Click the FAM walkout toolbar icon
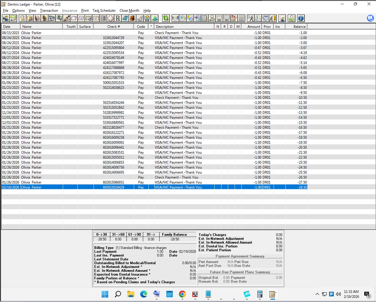This screenshot has width=376, height=302. (x=265, y=18)
